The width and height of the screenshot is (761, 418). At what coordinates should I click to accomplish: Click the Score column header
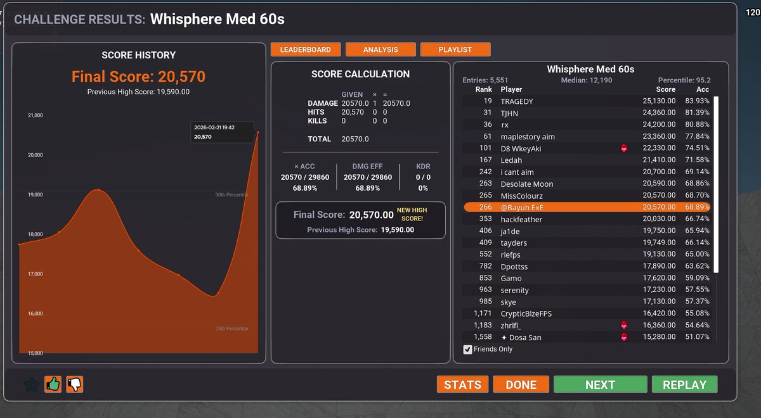(666, 89)
